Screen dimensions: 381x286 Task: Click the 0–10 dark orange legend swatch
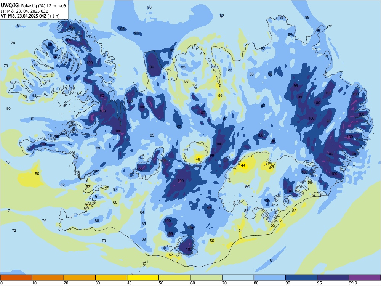(x=16, y=278)
